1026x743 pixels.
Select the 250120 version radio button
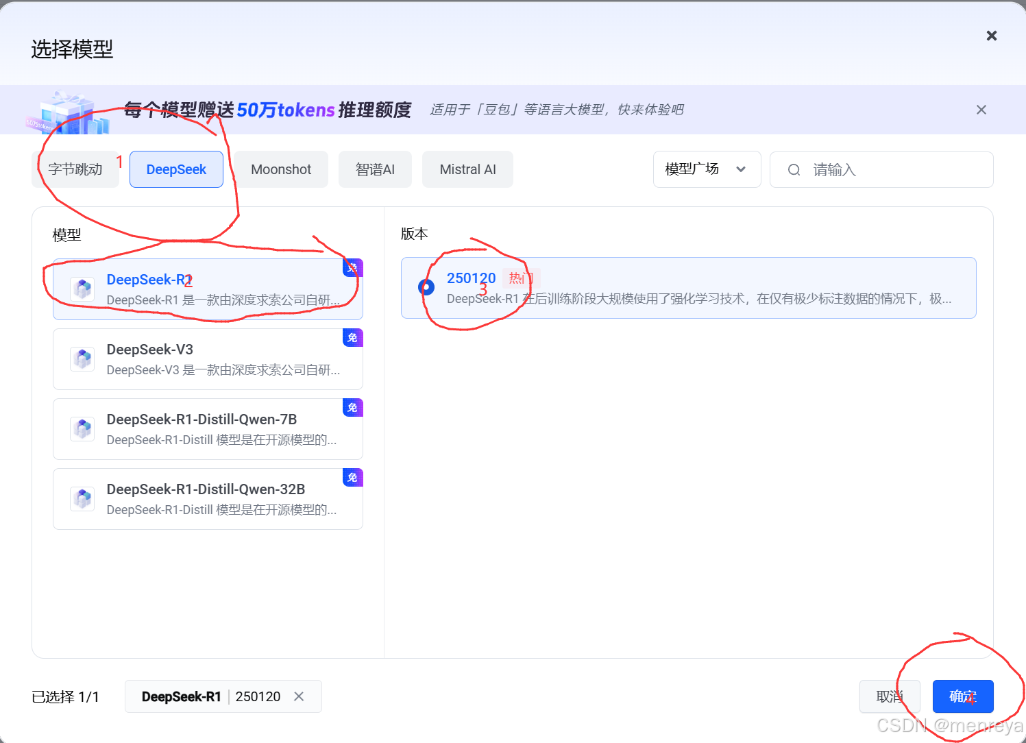[426, 287]
